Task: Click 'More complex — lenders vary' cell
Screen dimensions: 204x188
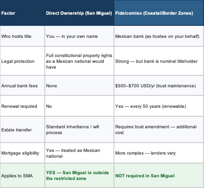Action: (x=145, y=153)
